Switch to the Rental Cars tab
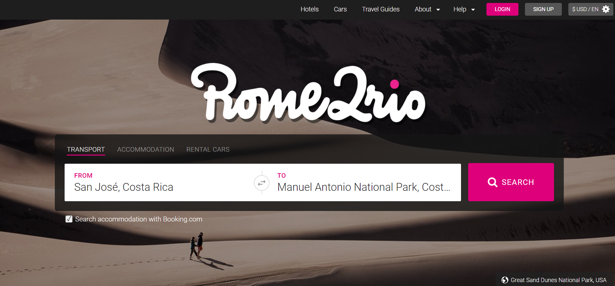 click(x=208, y=149)
